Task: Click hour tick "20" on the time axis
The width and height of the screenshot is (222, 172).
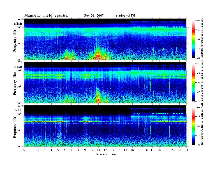Action: pos(159,150)
